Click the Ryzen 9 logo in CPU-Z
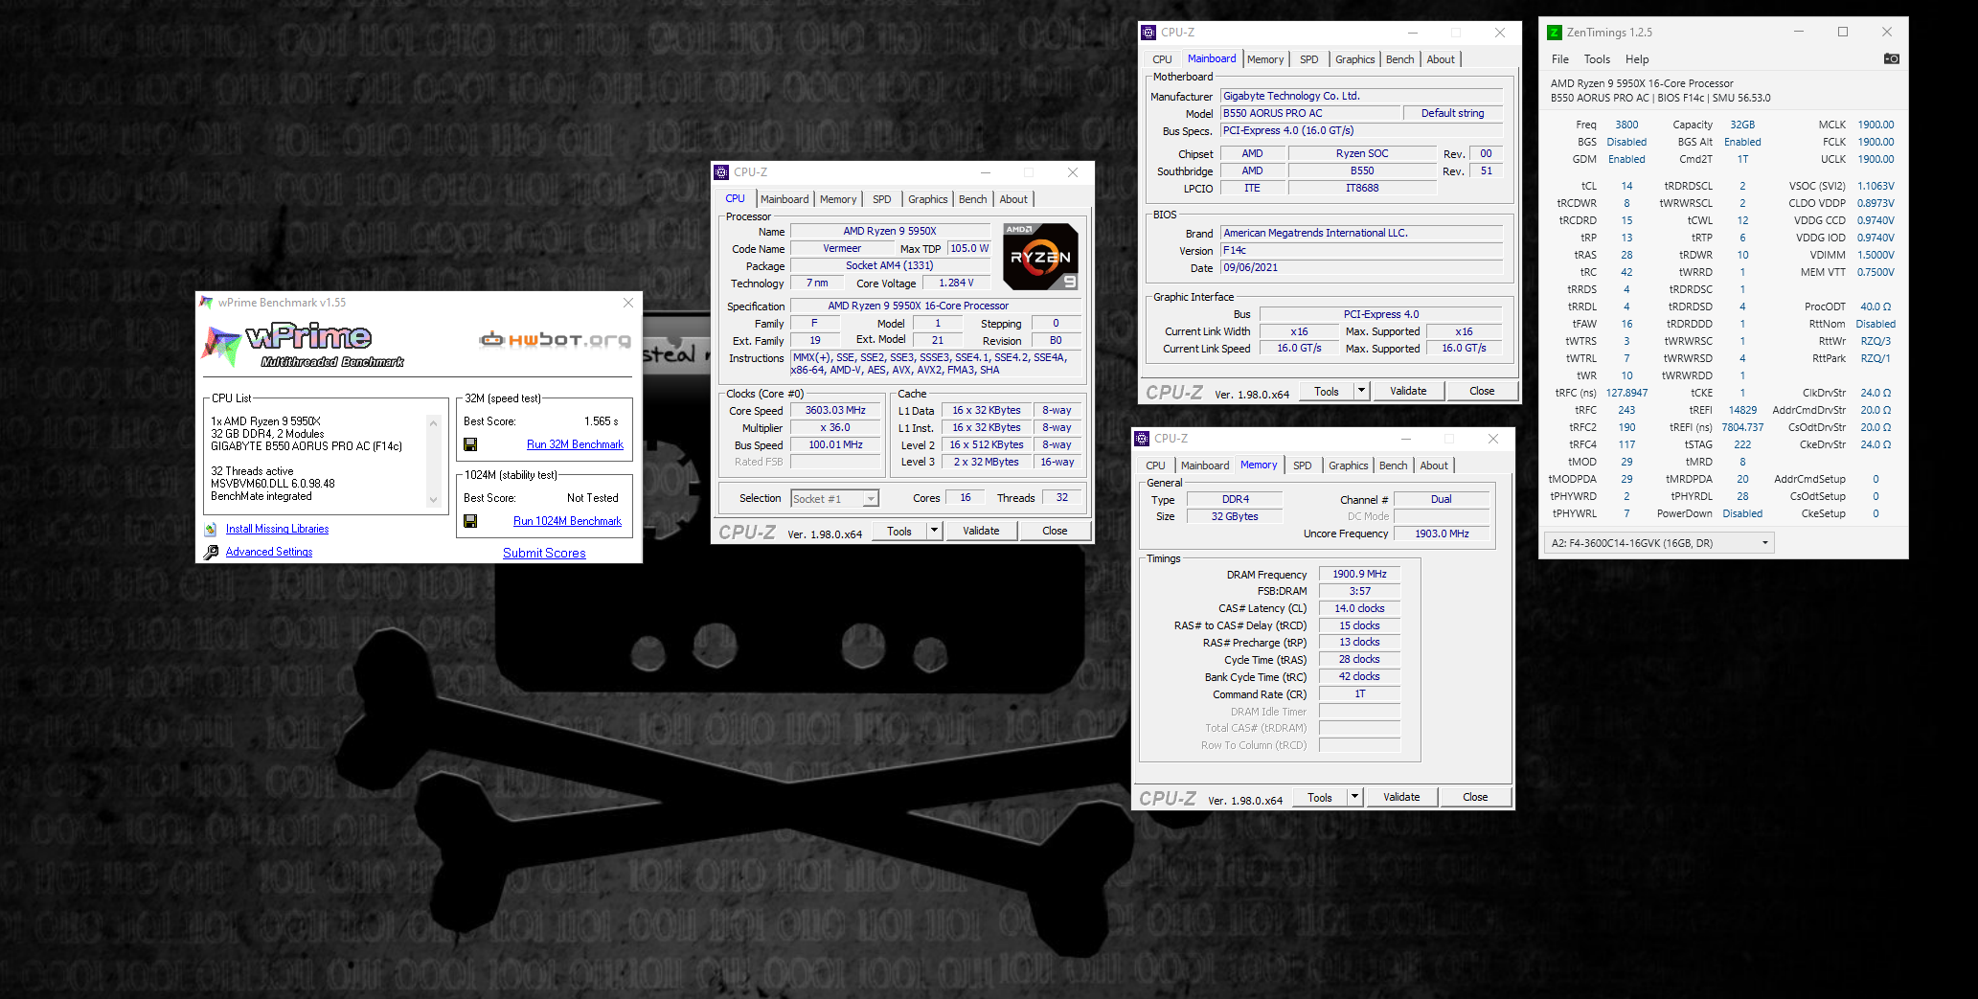The height and width of the screenshot is (999, 1978). click(x=1040, y=256)
